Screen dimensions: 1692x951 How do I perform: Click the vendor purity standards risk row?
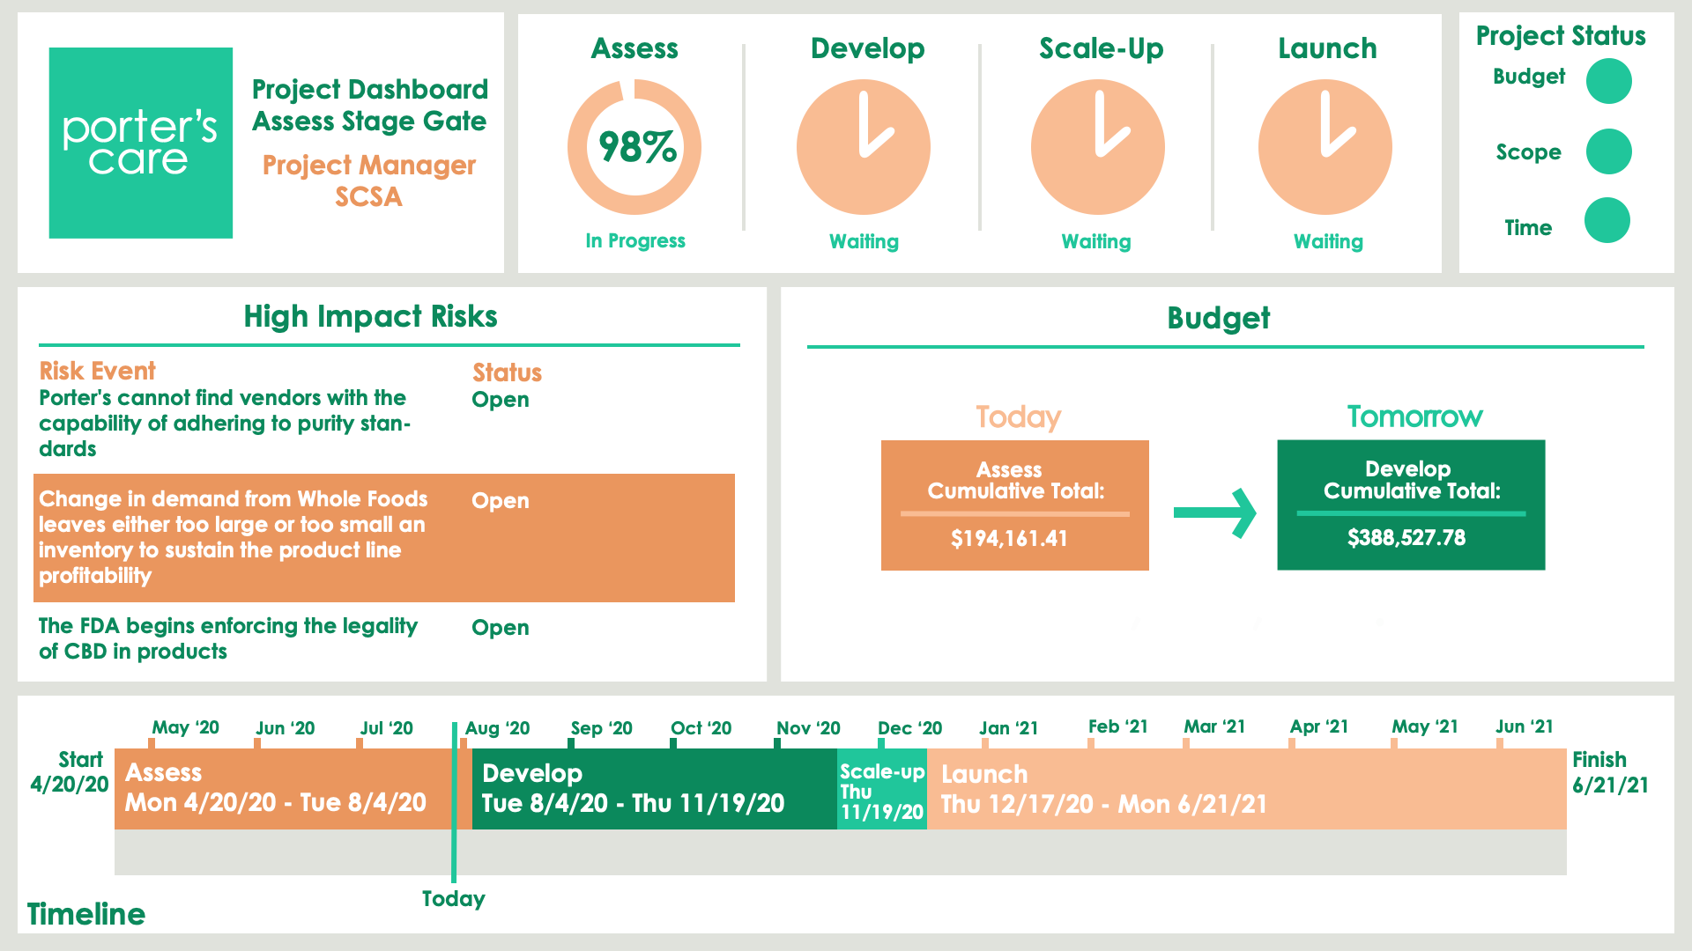(225, 423)
